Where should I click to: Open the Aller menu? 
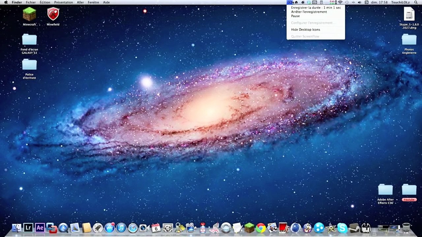pos(80,2)
